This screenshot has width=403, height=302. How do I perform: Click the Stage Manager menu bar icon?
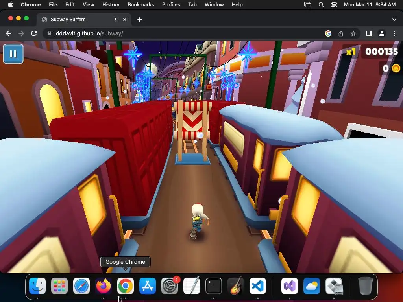point(308,5)
